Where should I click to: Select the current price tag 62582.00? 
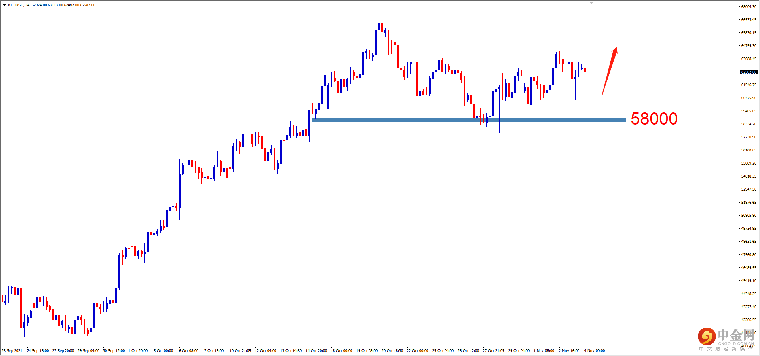pos(749,72)
